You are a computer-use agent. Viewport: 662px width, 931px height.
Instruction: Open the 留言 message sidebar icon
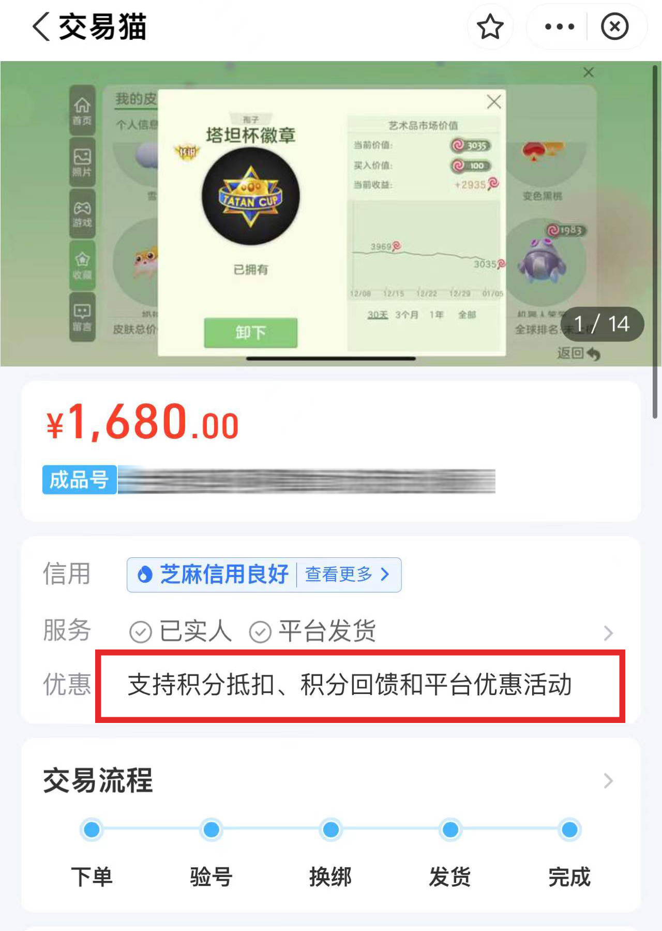click(82, 317)
